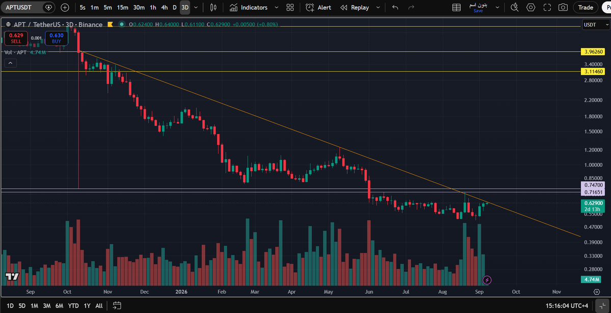Expand the Replay options chevron
Viewport: 611px width, 313px height.
point(378,8)
